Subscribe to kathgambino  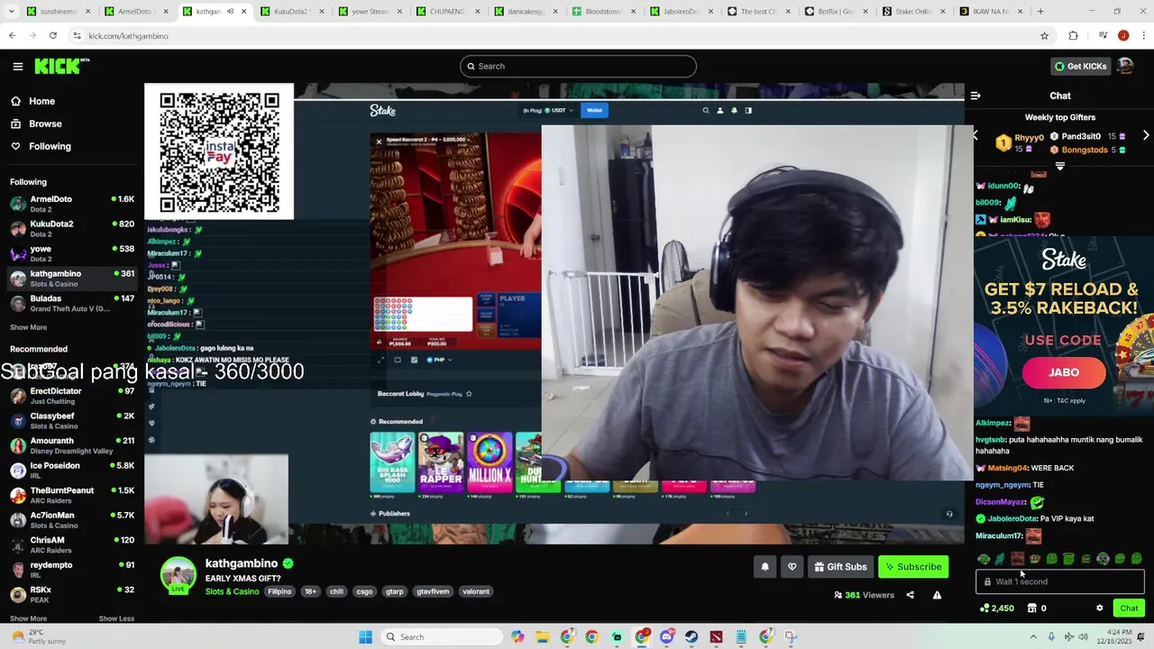(913, 567)
